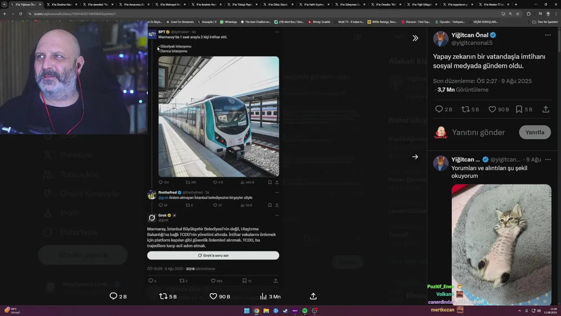Click bottom overlay share icon

pos(313,296)
